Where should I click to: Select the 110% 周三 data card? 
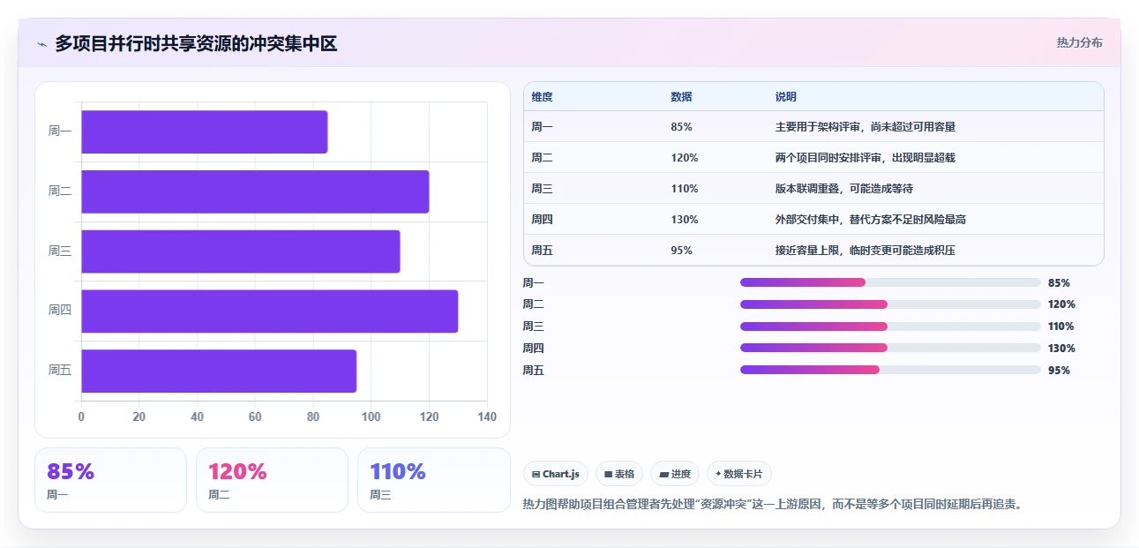(434, 480)
